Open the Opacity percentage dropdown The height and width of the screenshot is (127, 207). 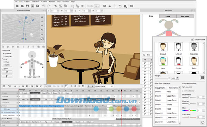97,6
